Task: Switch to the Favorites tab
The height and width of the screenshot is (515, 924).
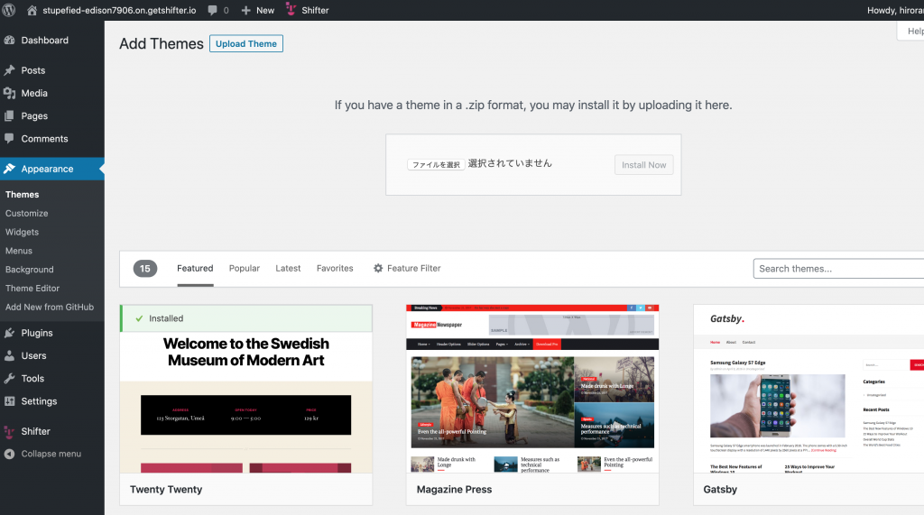Action: click(x=335, y=268)
